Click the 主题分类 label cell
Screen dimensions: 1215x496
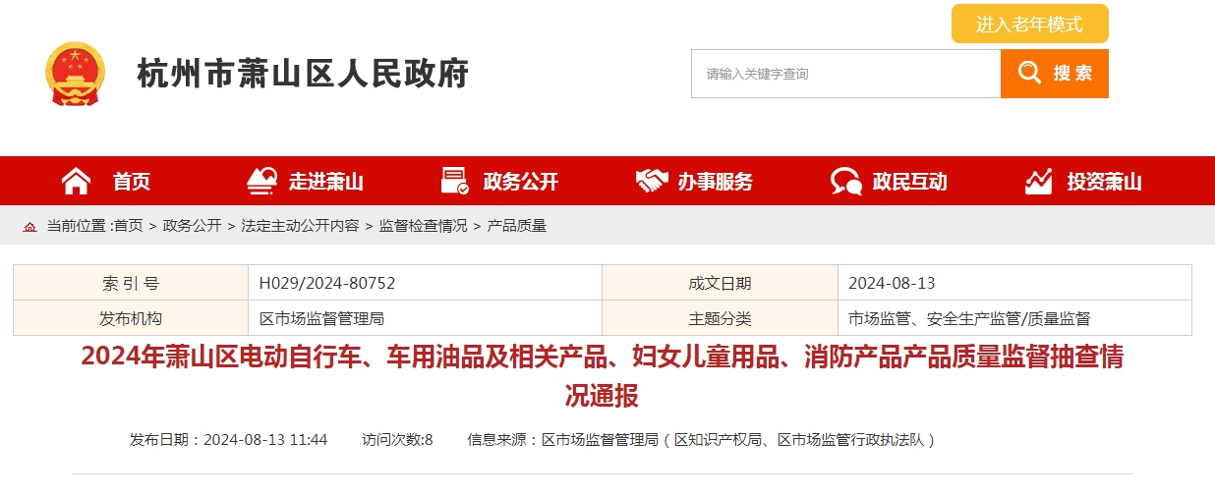click(x=720, y=318)
